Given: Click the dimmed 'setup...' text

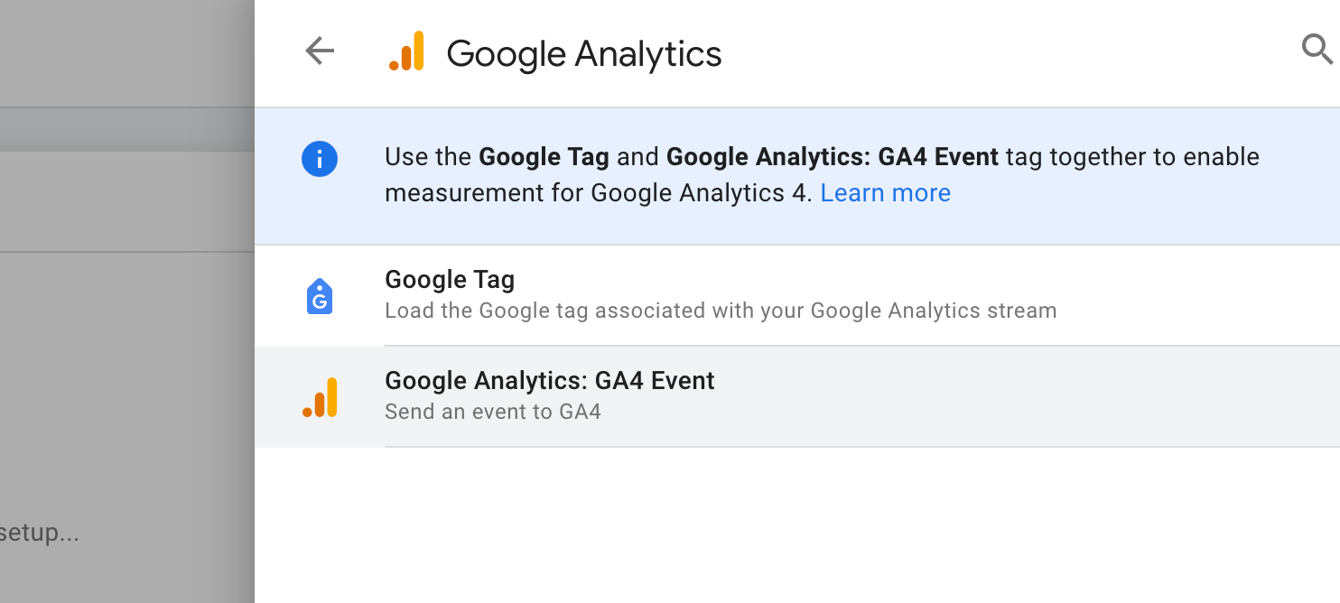Looking at the screenshot, I should click(x=40, y=533).
